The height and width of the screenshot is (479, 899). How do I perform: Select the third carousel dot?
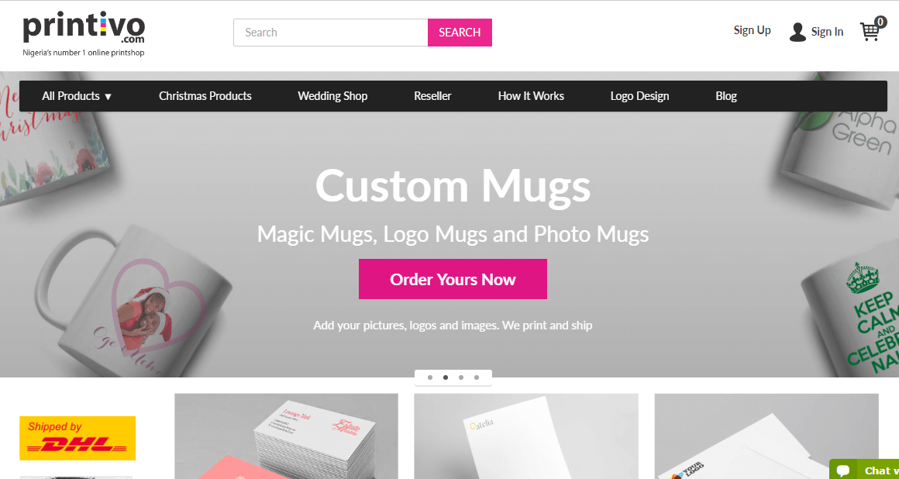coord(461,377)
